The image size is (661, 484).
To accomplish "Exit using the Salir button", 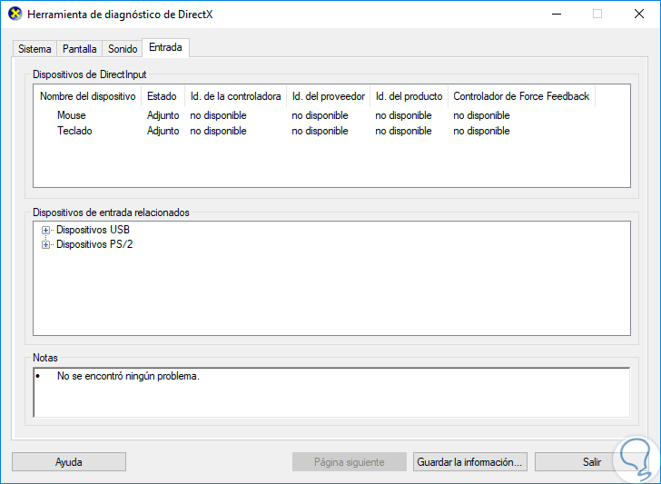I will click(591, 461).
